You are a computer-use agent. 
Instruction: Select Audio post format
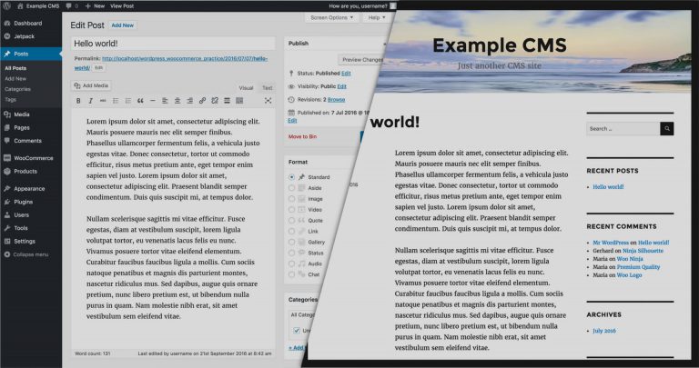291,264
